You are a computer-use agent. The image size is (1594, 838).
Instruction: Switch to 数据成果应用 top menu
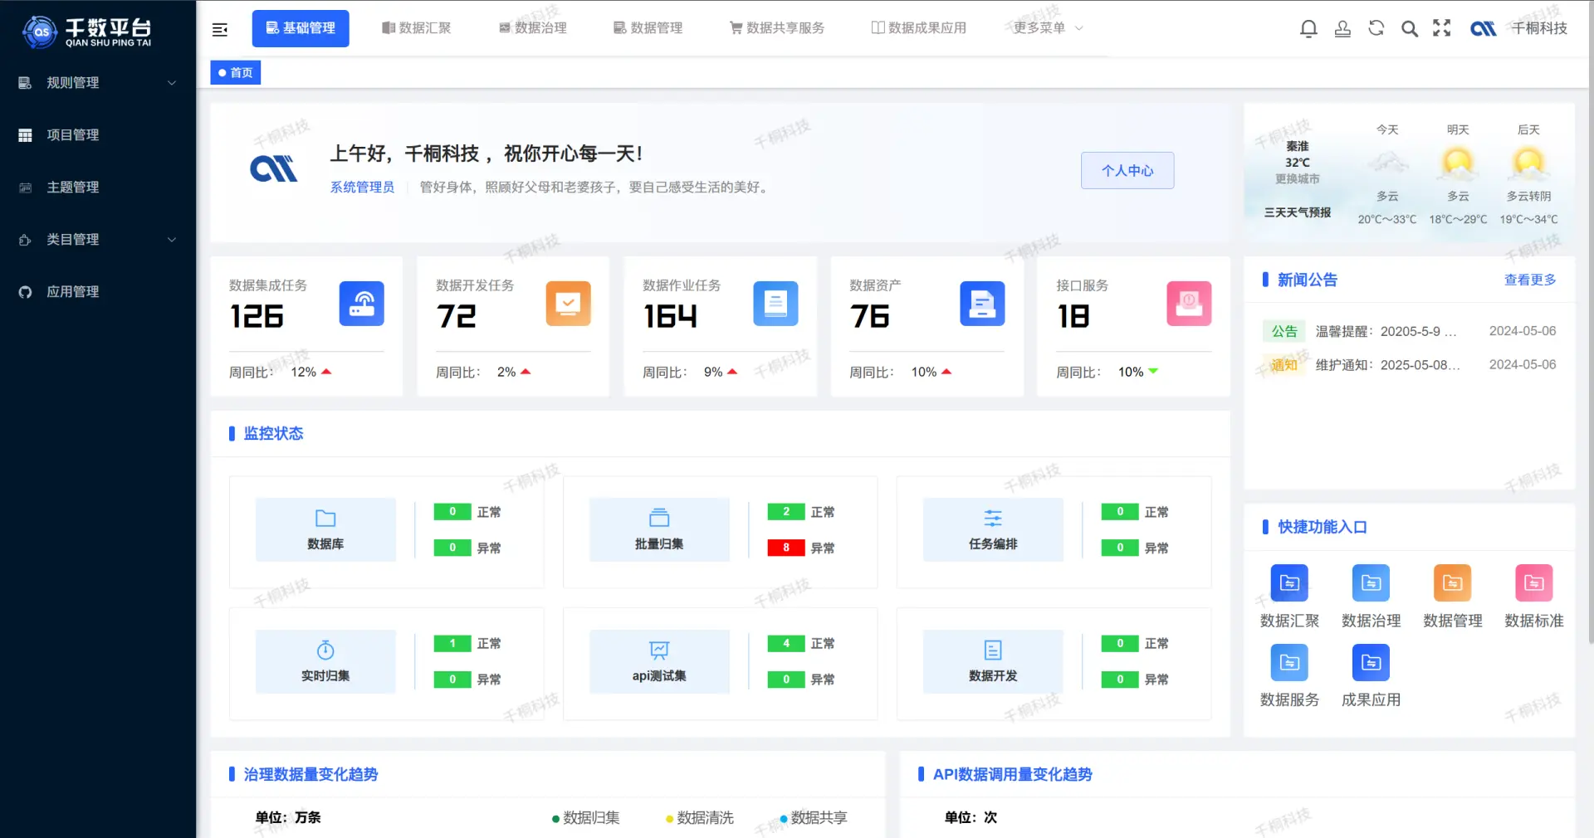918,28
